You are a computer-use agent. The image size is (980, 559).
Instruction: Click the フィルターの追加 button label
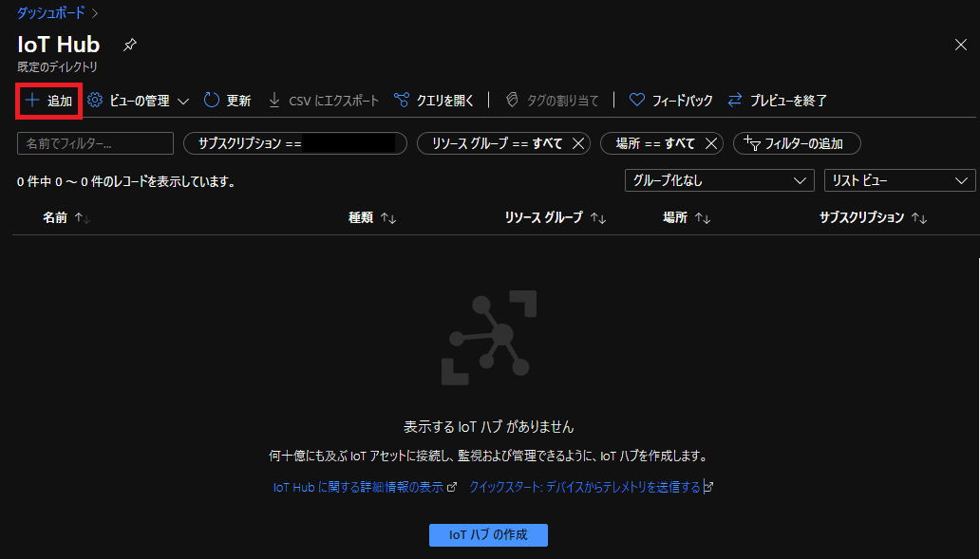(x=803, y=143)
